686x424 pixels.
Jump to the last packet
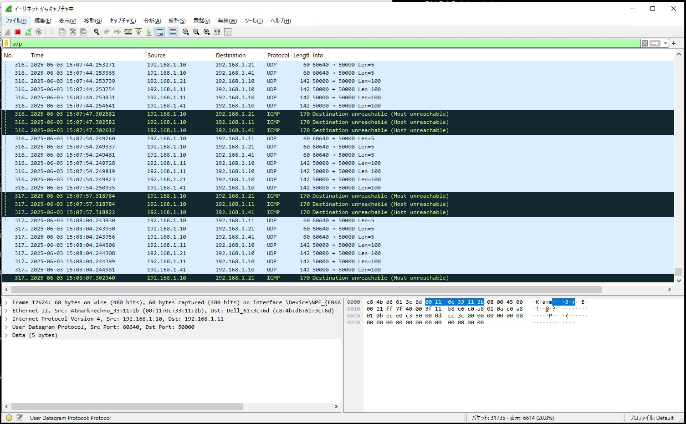pyautogui.click(x=149, y=32)
